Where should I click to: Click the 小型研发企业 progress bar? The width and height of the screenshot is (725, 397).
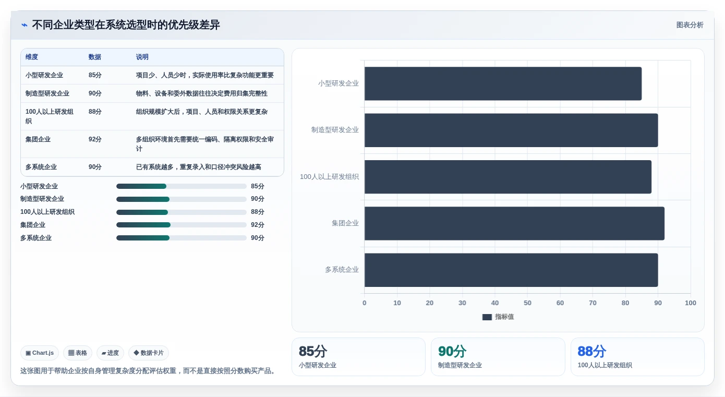(x=182, y=186)
